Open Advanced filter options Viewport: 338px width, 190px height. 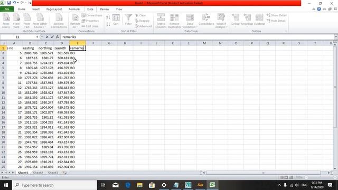click(x=143, y=26)
